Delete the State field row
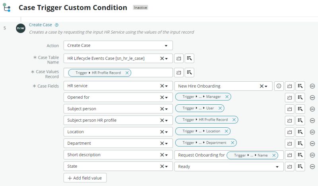The height and width of the screenshot is (186, 318). tap(312, 167)
